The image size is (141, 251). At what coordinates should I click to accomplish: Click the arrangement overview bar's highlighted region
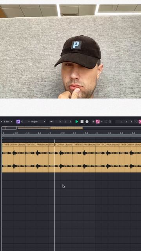coord(66,128)
